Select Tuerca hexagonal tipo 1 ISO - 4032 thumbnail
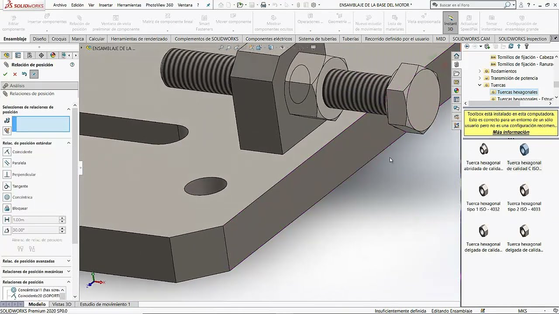Image resolution: width=559 pixels, height=314 pixels. 483,191
